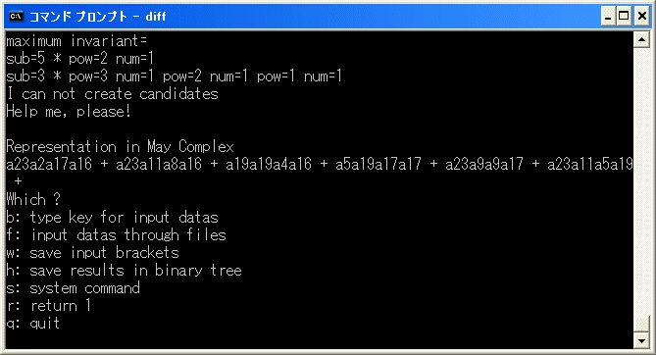Viewport: 656px width, 355px height.
Task: Click the empty vertical scrollbar track
Action: 641,180
